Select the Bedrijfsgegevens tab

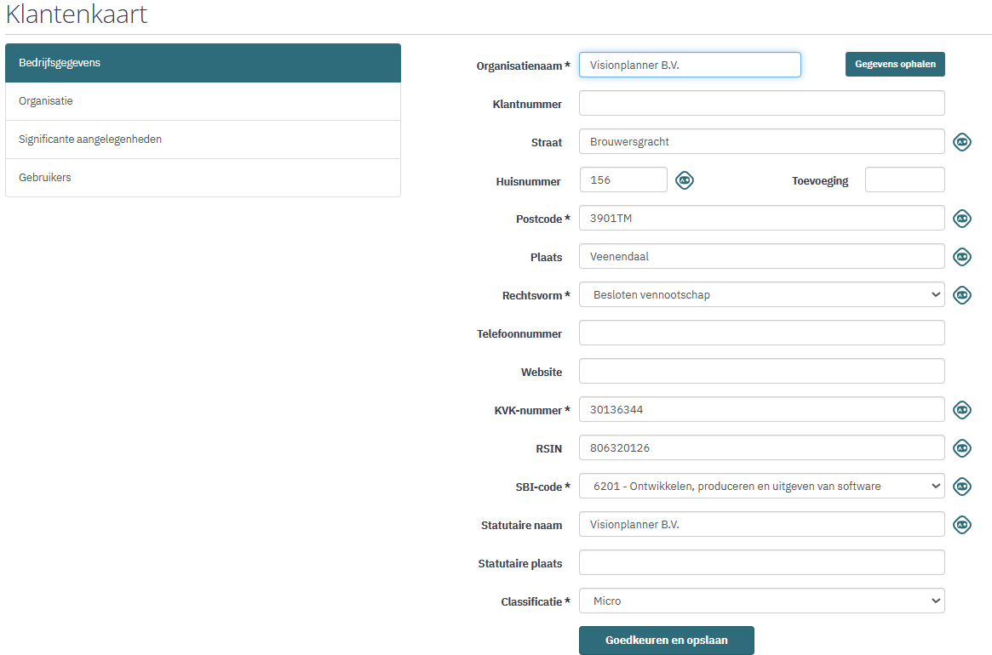pyautogui.click(x=203, y=63)
